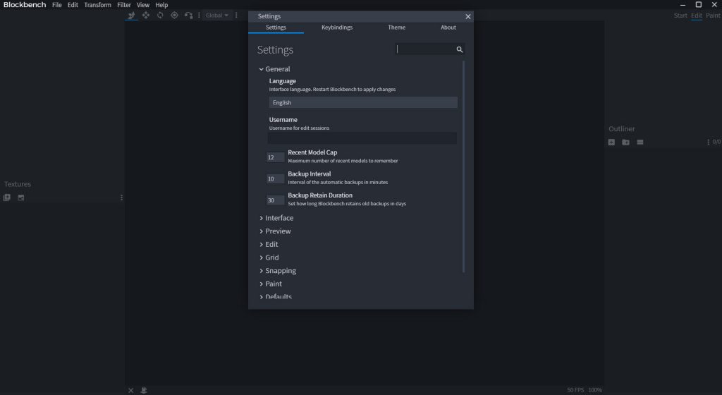The height and width of the screenshot is (395, 722).
Task: Open the Edit menu in menu bar
Action: tap(73, 5)
